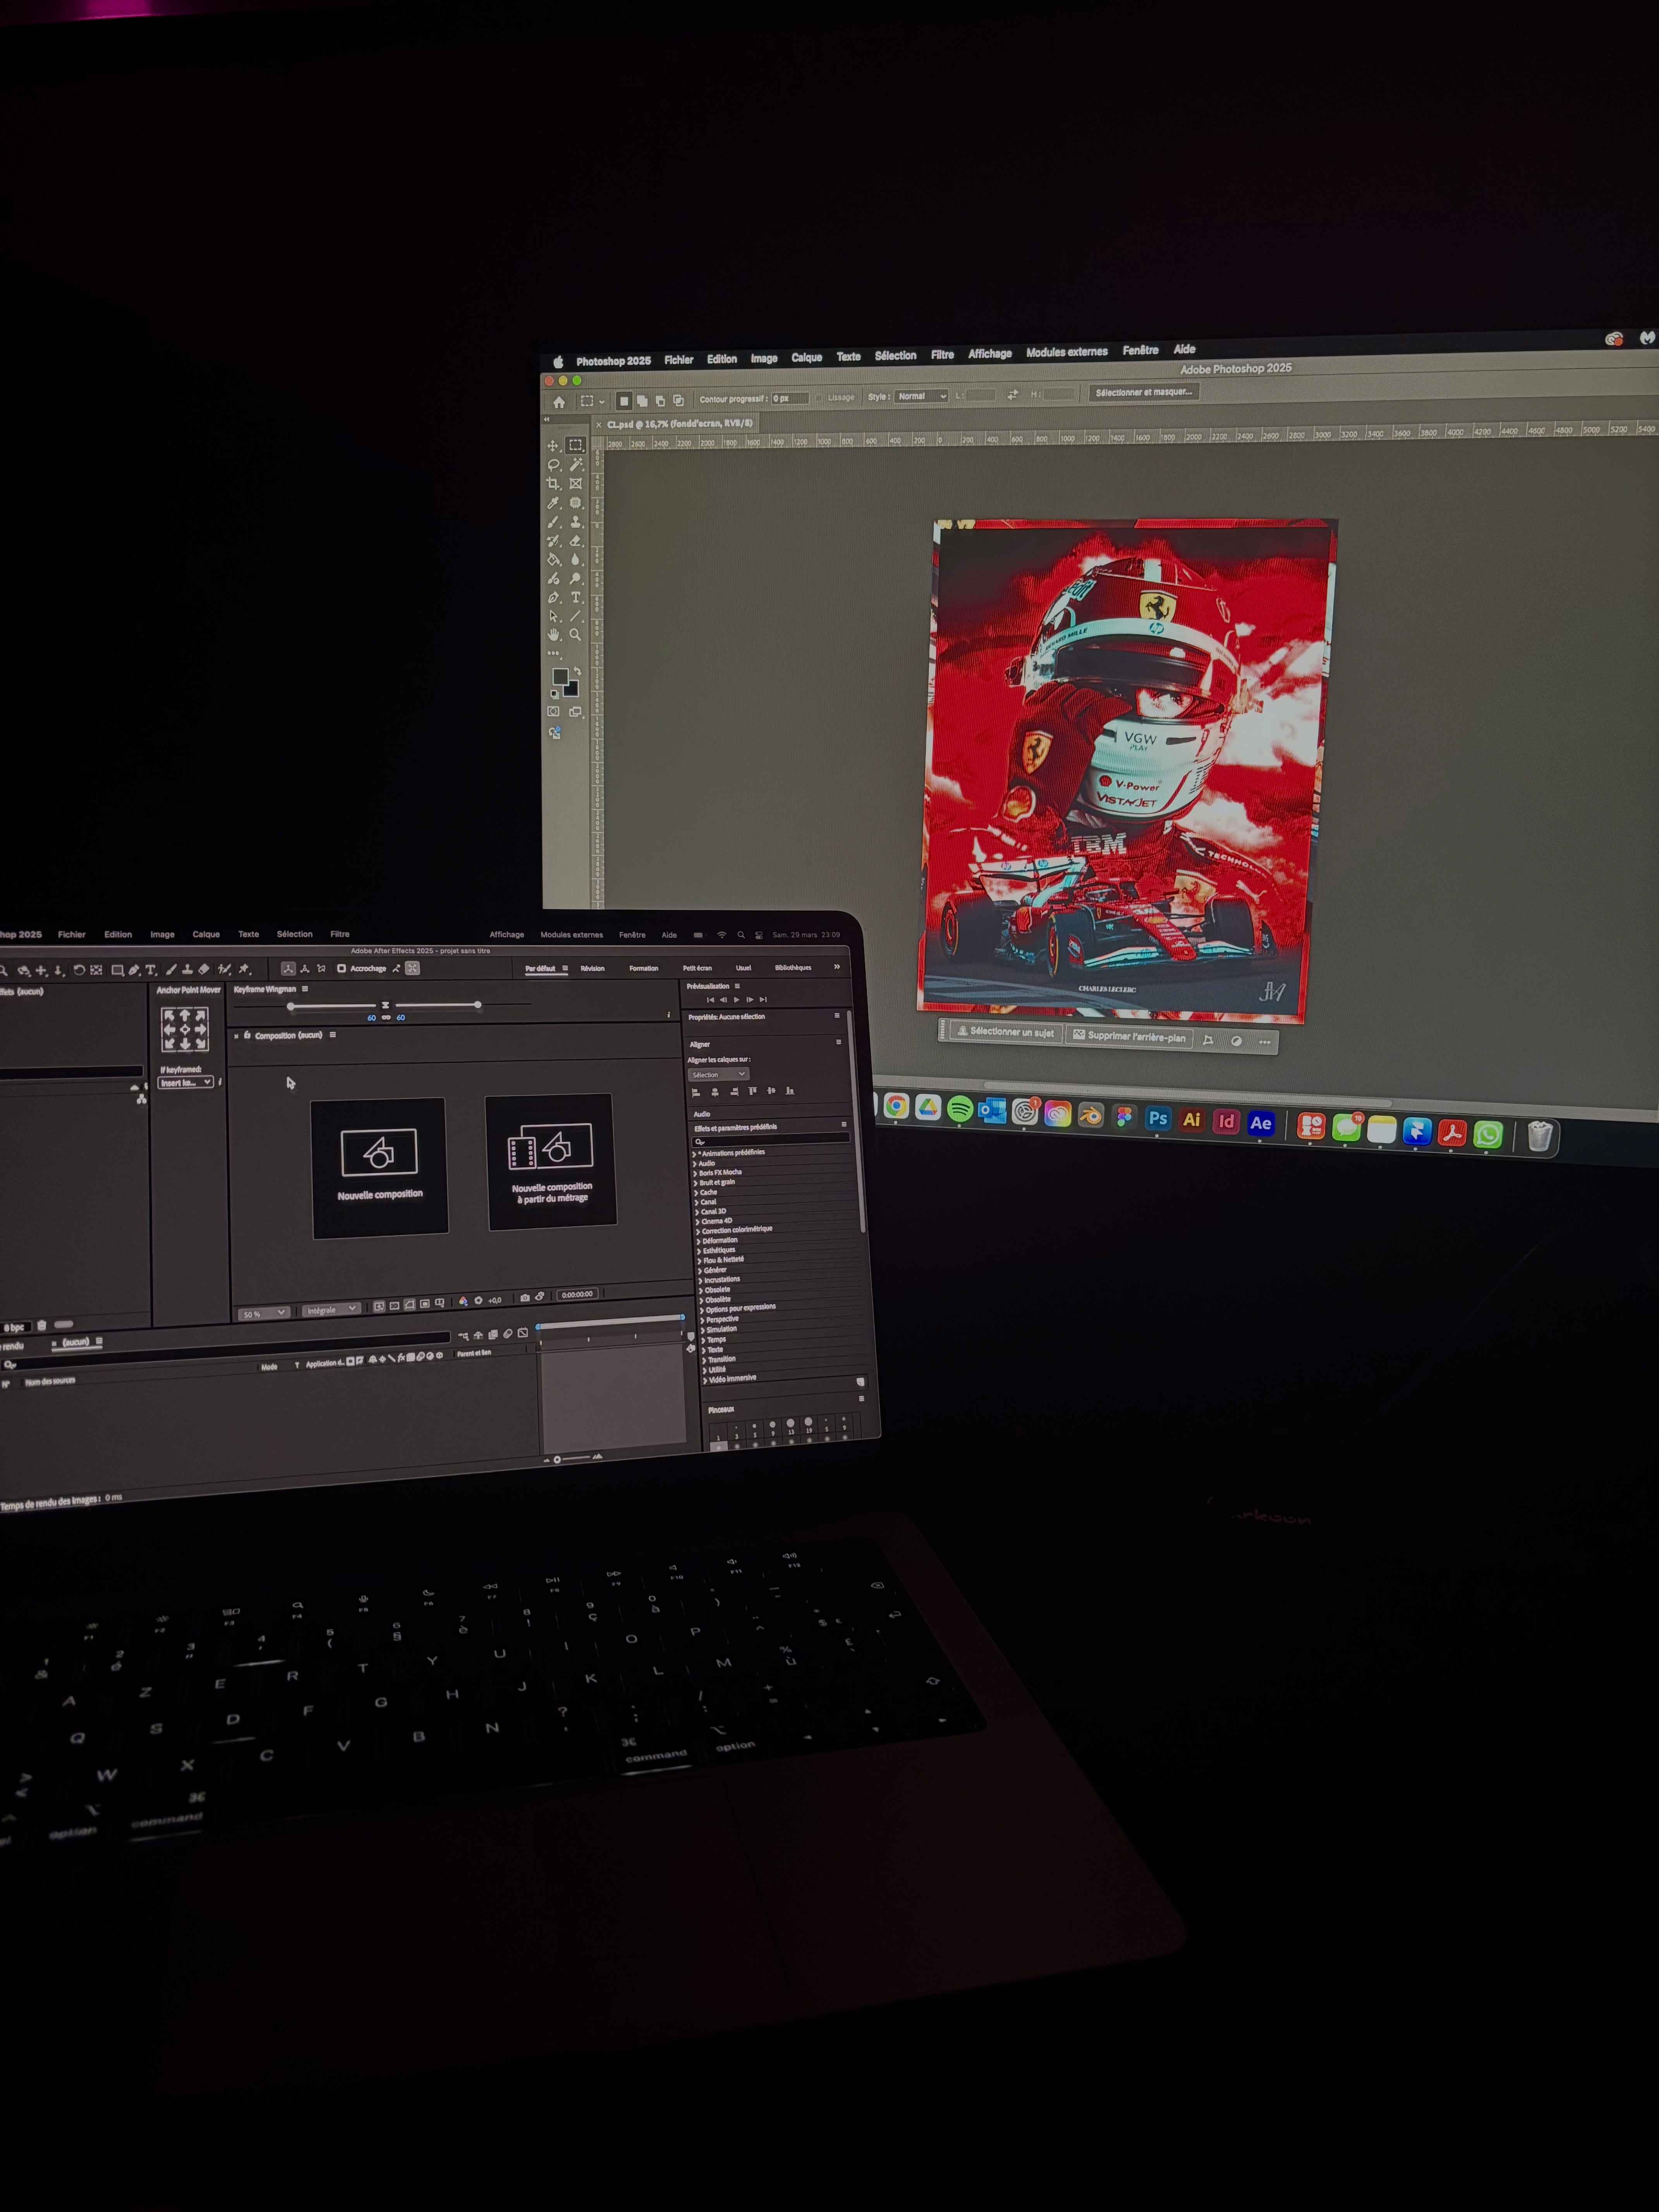1659x2212 pixels.
Task: Pick the Eyedropper tool
Action: (553, 503)
